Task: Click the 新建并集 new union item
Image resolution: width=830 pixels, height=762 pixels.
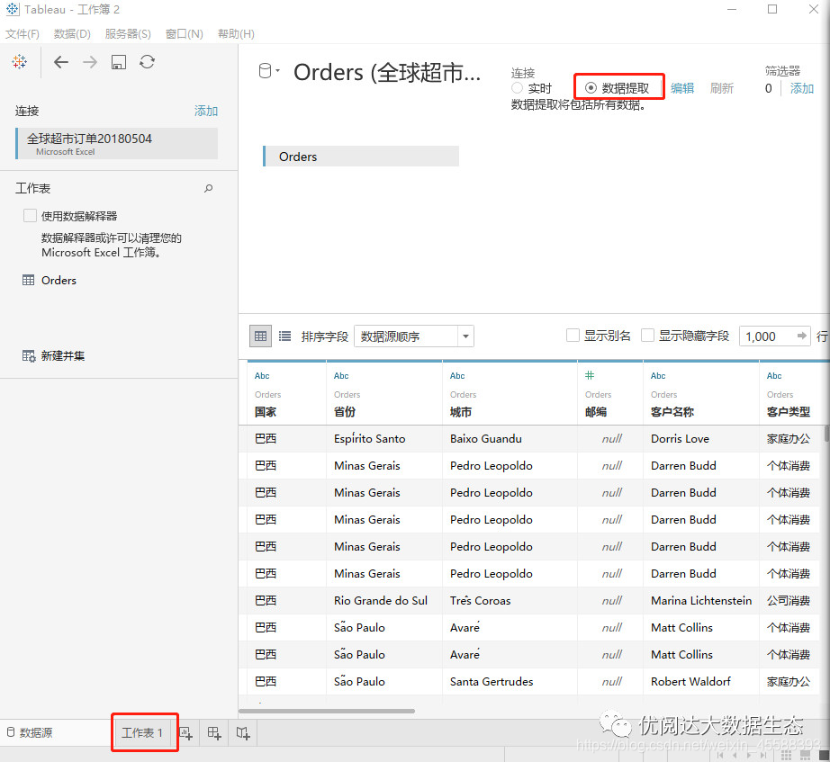Action: click(x=53, y=355)
